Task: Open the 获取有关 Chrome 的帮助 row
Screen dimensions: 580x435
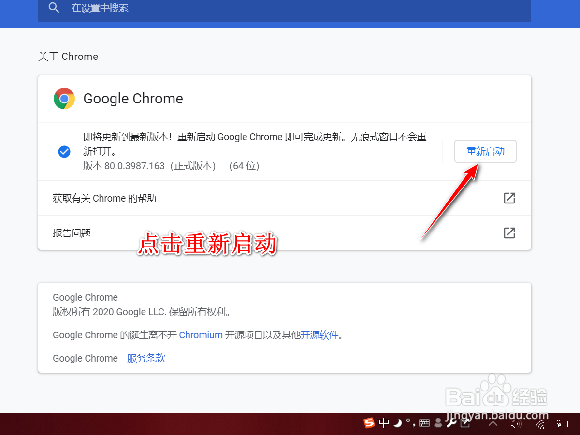Action: [285, 198]
